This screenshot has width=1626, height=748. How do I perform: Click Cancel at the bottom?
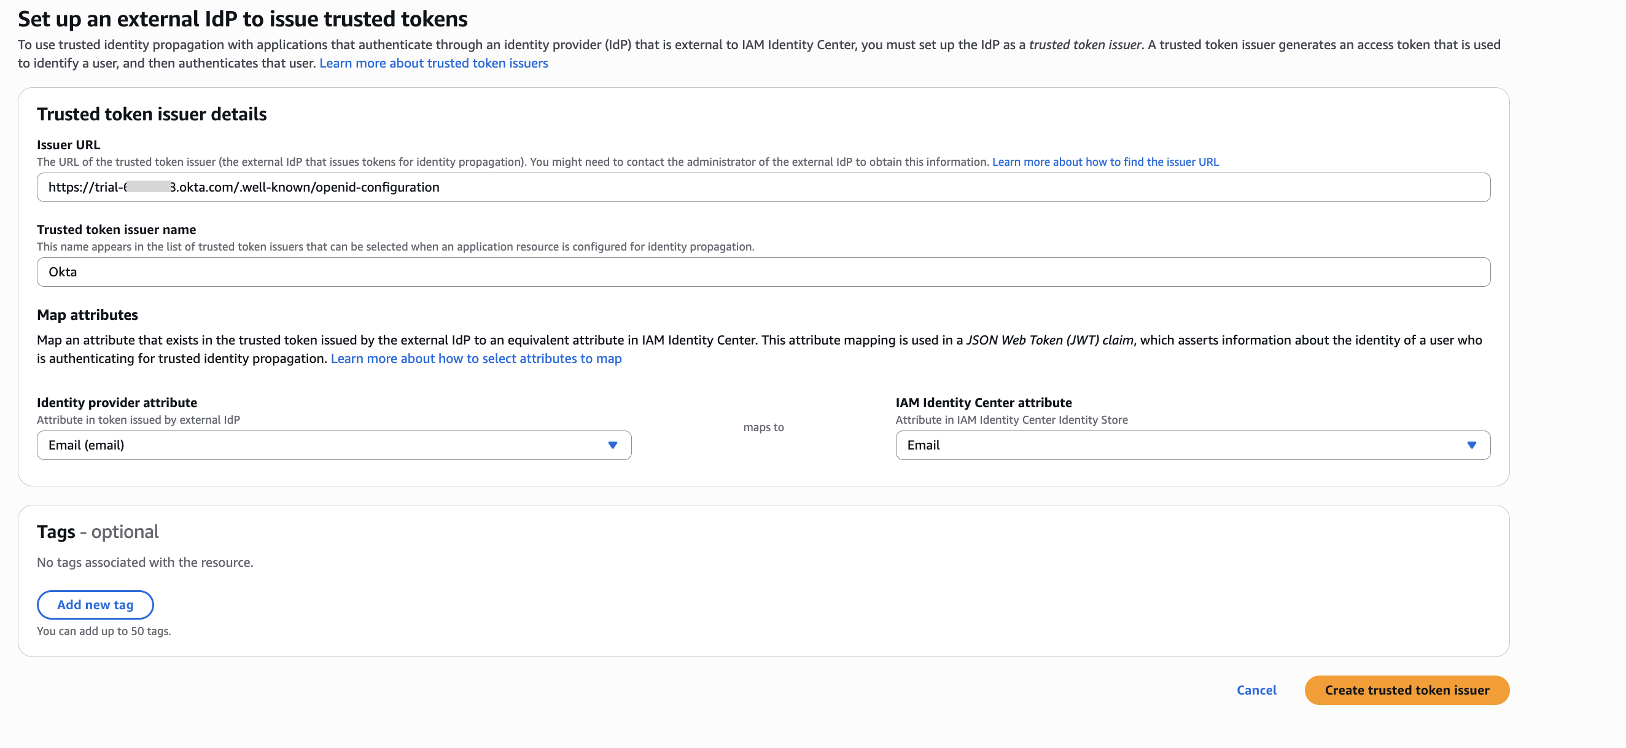(1256, 690)
